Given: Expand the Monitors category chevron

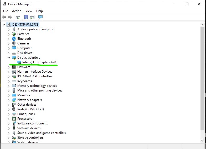Looking at the screenshot, I should tap(9, 95).
